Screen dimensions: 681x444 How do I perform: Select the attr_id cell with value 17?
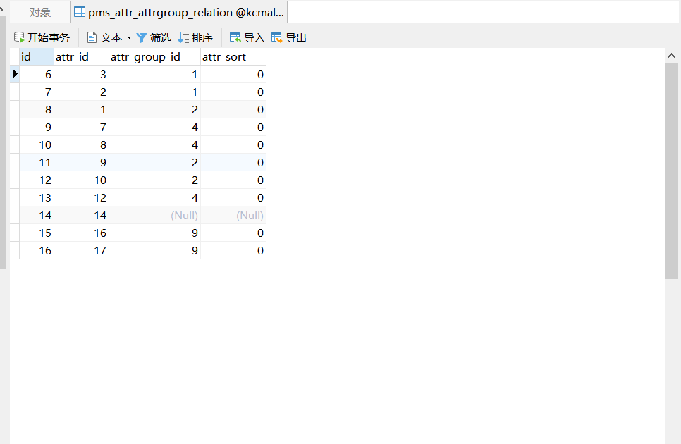click(81, 250)
